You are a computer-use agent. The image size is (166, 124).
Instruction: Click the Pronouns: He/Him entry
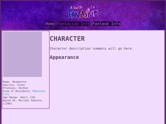pyautogui.click(x=15, y=88)
